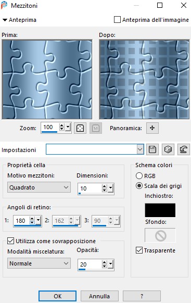
Task: Click the PaintShop Pro app icon in title bar
Action: click(x=4, y=5)
